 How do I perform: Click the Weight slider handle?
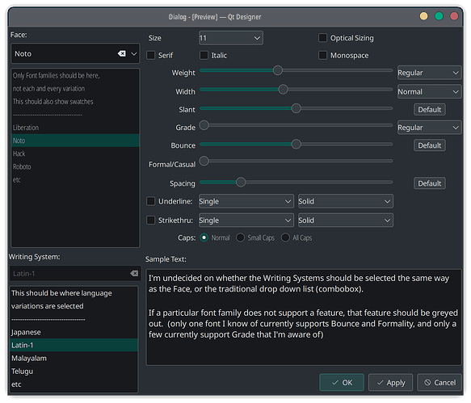tap(278, 70)
